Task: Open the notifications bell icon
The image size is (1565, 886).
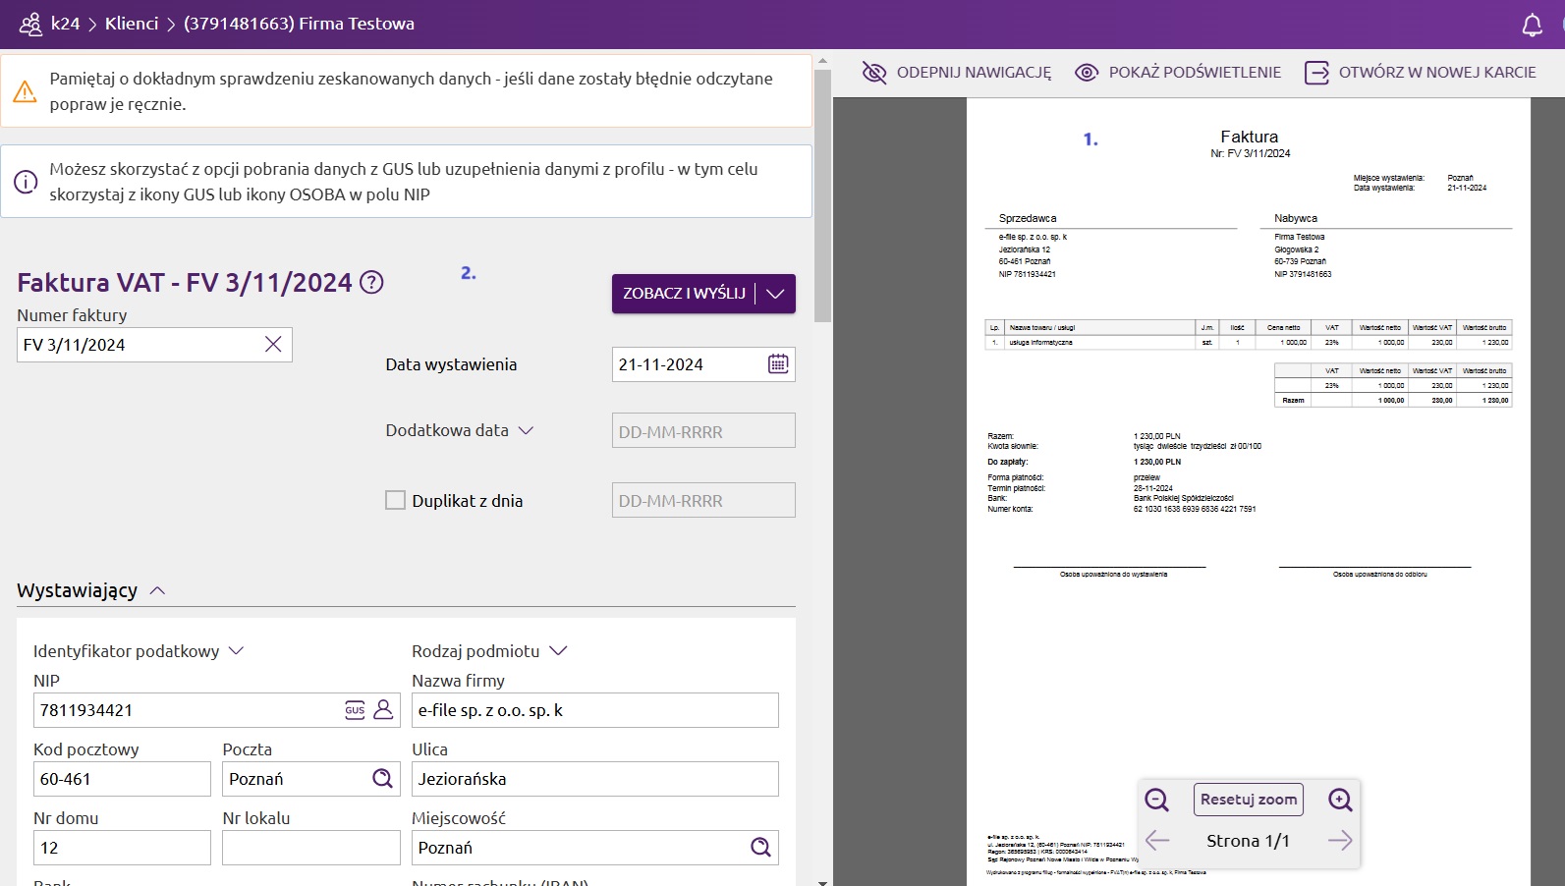Action: click(x=1532, y=26)
